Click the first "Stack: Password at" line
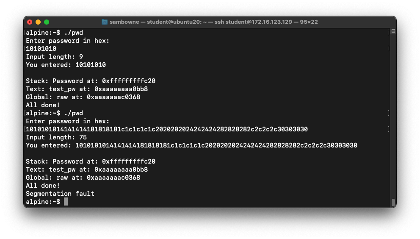 [x=91, y=81]
